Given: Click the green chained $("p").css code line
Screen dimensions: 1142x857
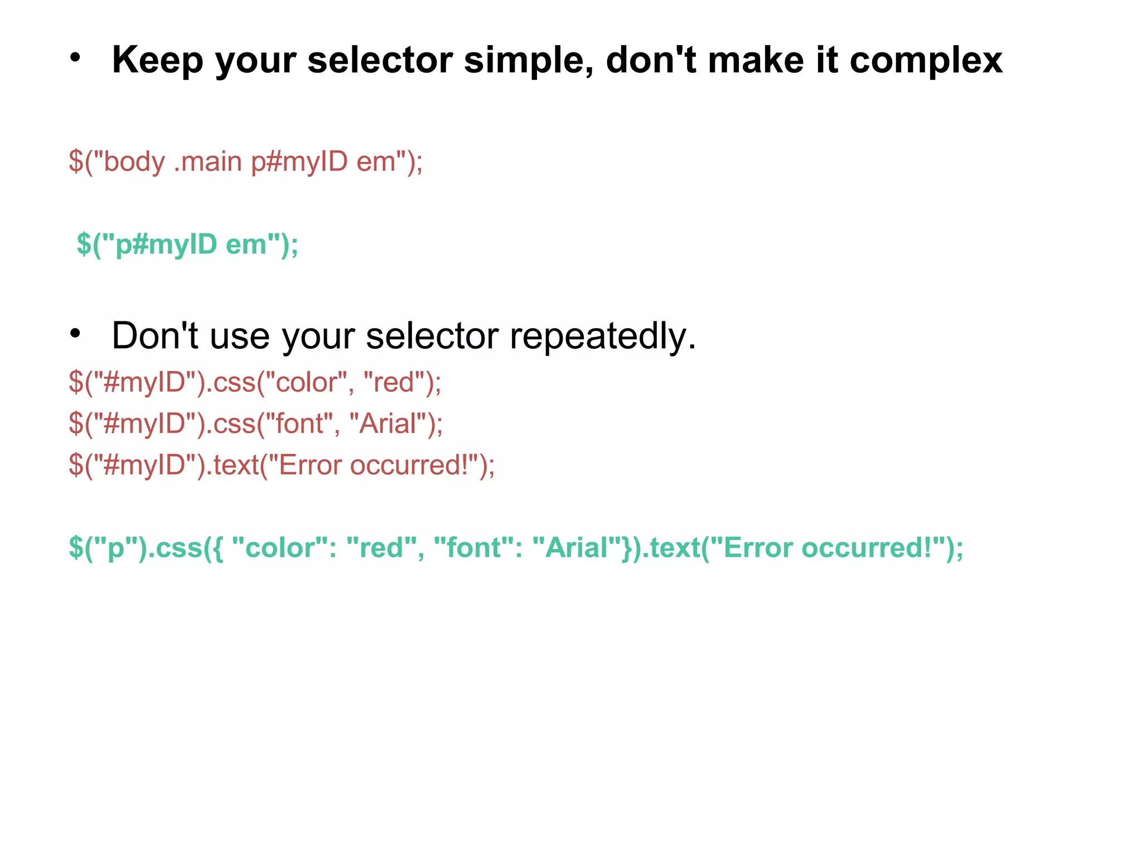Looking at the screenshot, I should [x=516, y=548].
